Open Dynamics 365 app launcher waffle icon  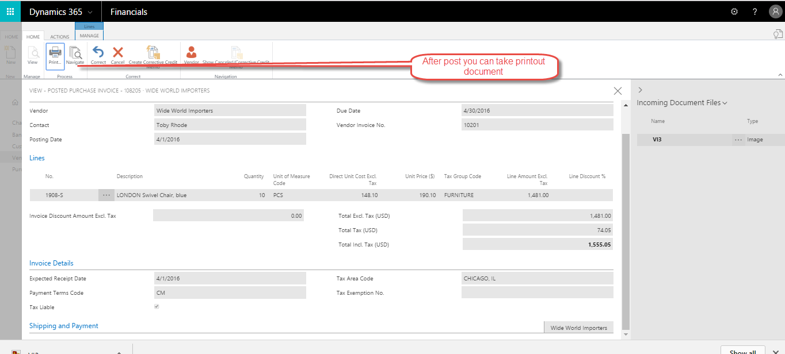pos(9,11)
